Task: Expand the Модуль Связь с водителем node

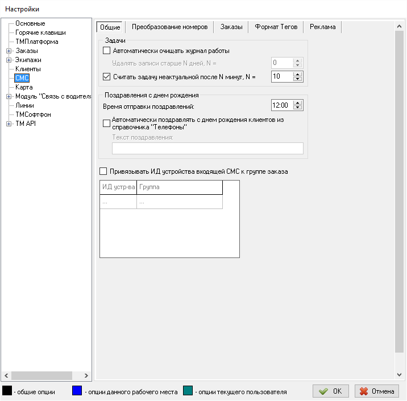Action: [9, 96]
